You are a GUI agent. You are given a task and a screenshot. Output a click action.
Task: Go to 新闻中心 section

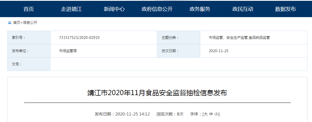(114, 9)
